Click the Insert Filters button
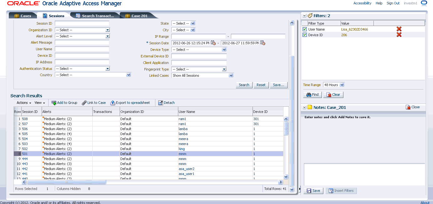Viewport: 433px width, 204px height. pos(341,191)
